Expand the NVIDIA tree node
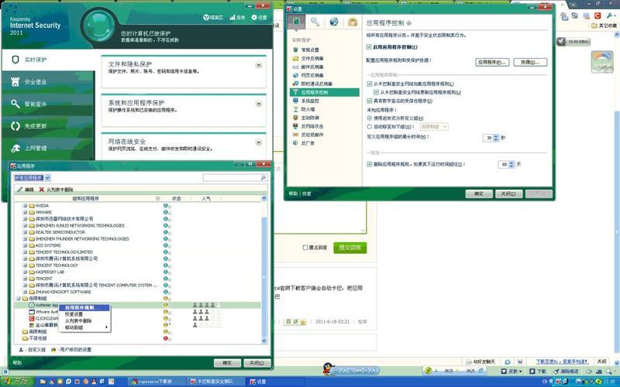Screen dimensions: 620x387 click(x=25, y=206)
